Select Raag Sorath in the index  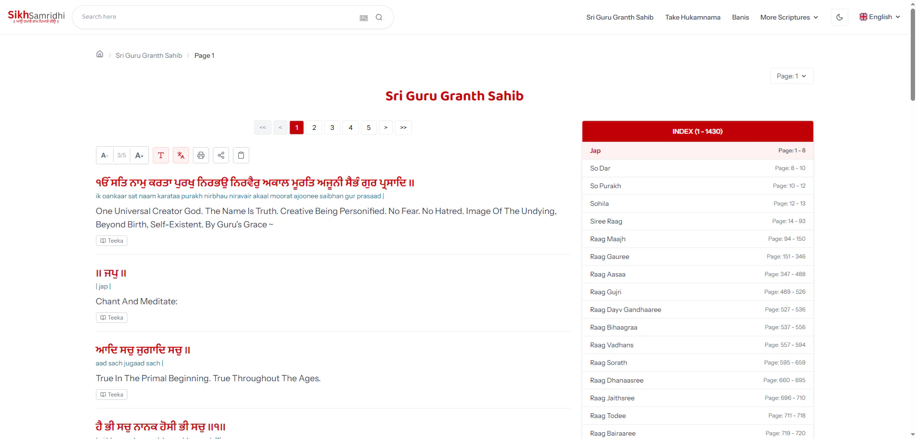click(x=697, y=363)
